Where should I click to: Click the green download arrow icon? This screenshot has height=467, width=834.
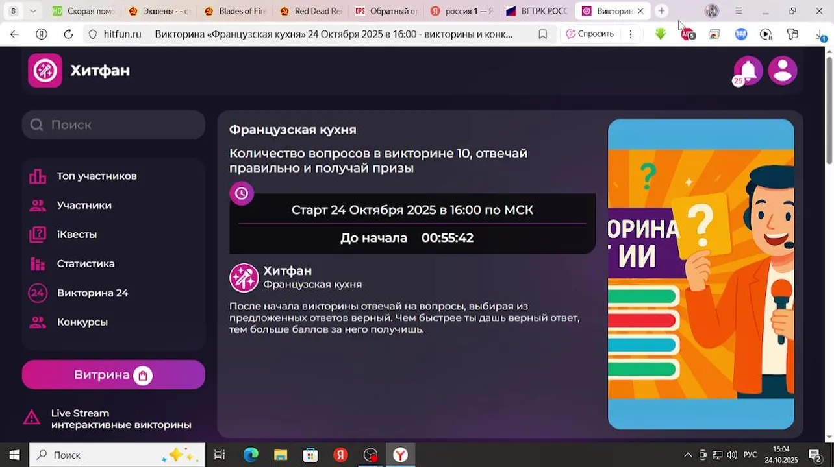[x=661, y=34]
